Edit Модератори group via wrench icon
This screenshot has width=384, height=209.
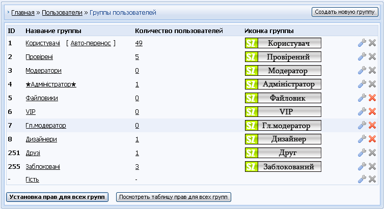[x=362, y=70]
